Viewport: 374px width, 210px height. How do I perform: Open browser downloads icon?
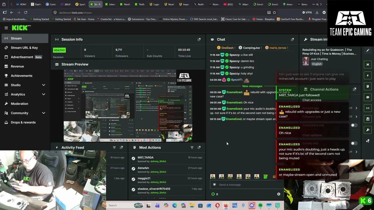(x=317, y=12)
